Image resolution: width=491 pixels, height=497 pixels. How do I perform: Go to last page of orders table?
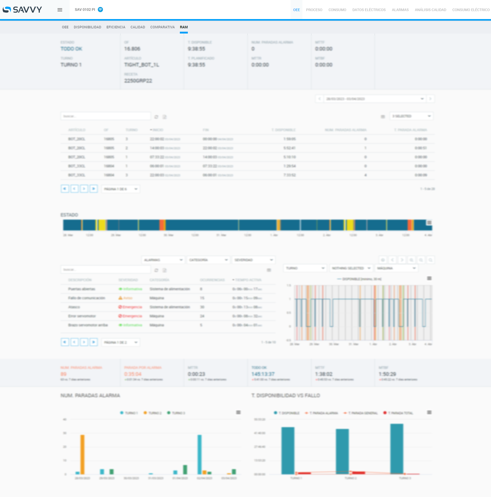(94, 189)
